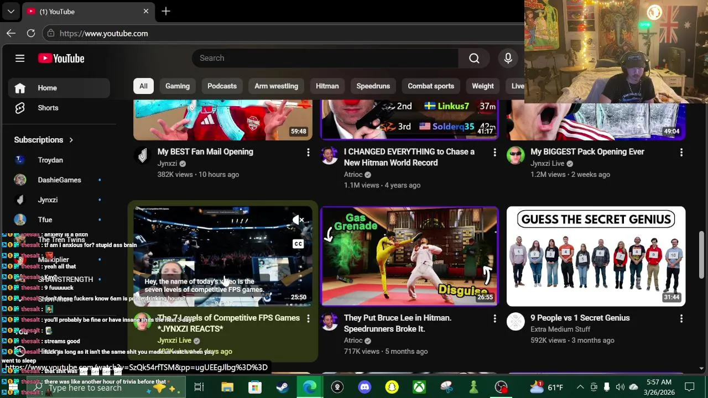Viewport: 708px width, 398px height.
Task: Open the tab list dropdown arrow
Action: click(x=11, y=11)
